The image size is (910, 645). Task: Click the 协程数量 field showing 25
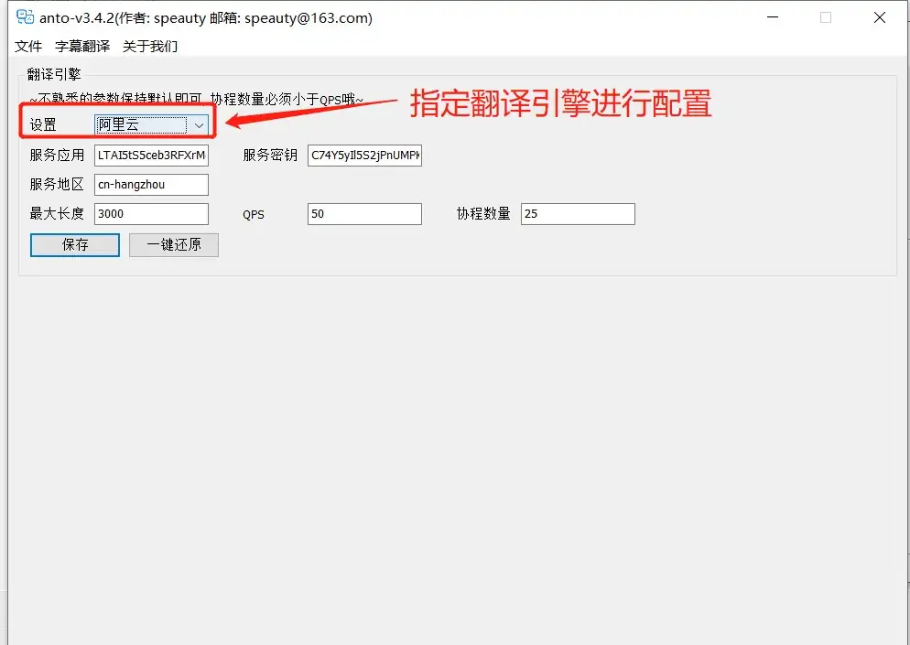[x=578, y=214]
